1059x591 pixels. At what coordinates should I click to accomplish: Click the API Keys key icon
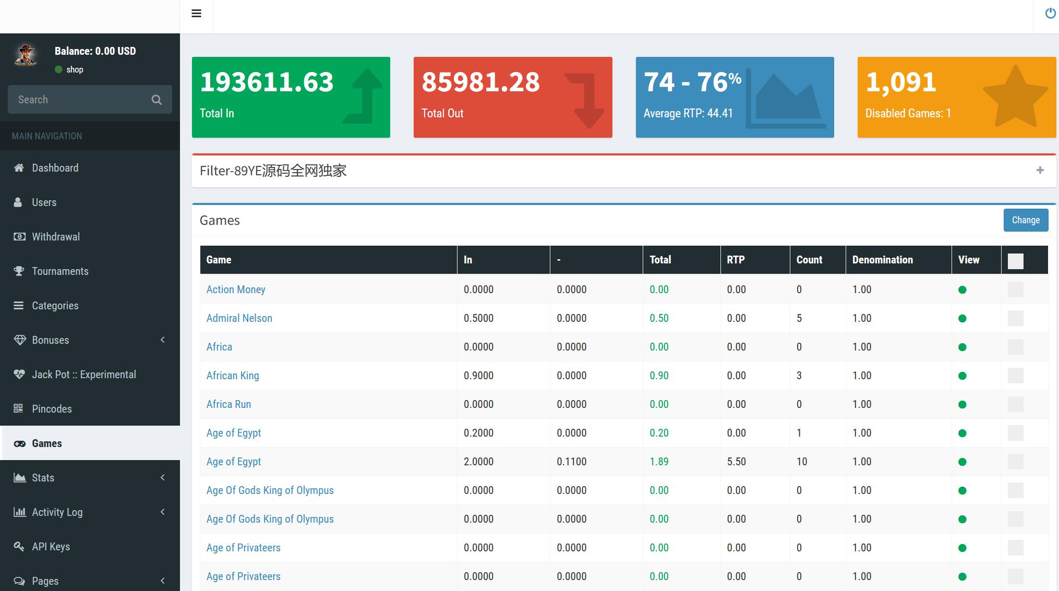point(19,547)
